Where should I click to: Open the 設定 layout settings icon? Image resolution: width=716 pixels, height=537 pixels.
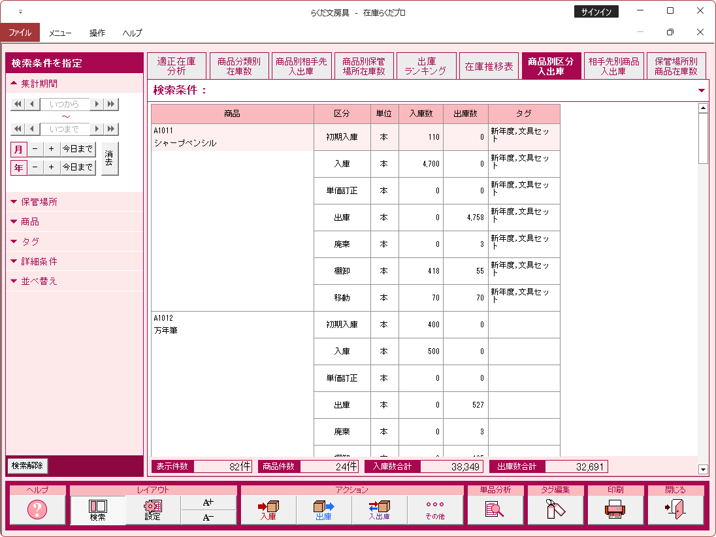point(152,510)
